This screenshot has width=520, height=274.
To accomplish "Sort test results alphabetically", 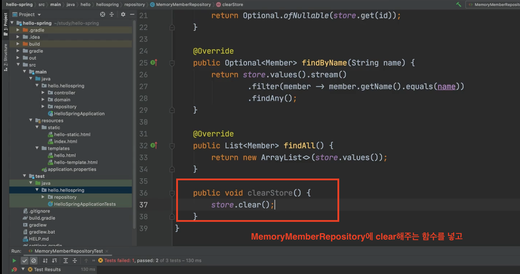I will [45, 261].
